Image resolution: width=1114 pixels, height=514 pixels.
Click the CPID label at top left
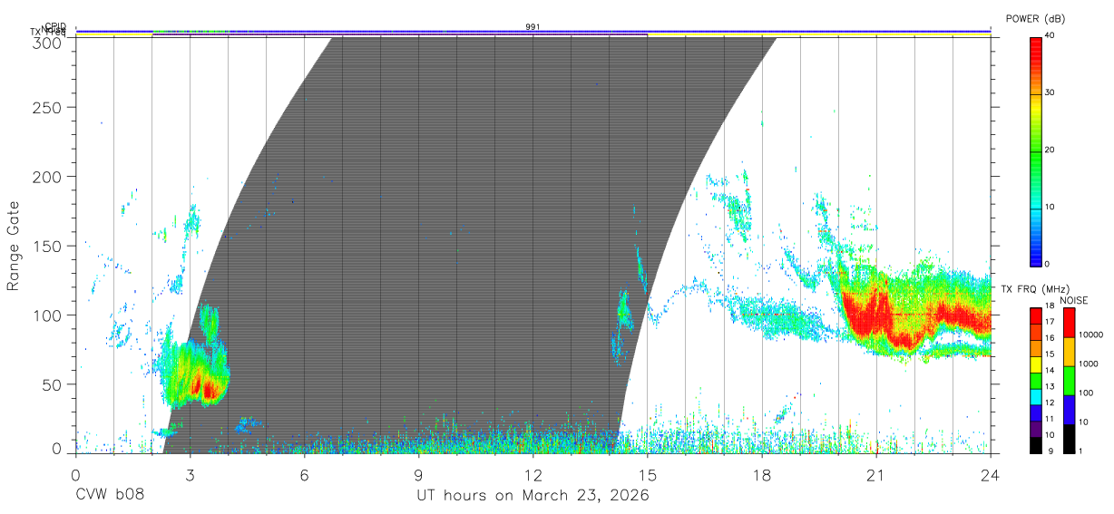point(55,26)
